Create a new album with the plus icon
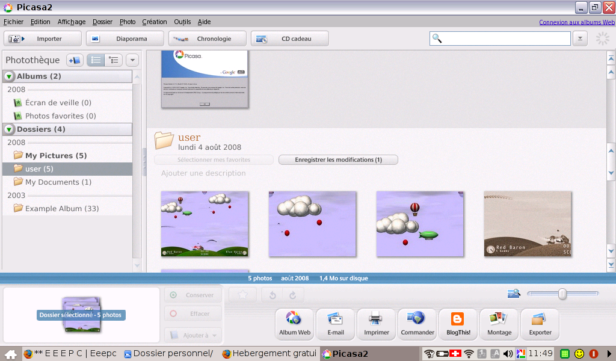 75,60
